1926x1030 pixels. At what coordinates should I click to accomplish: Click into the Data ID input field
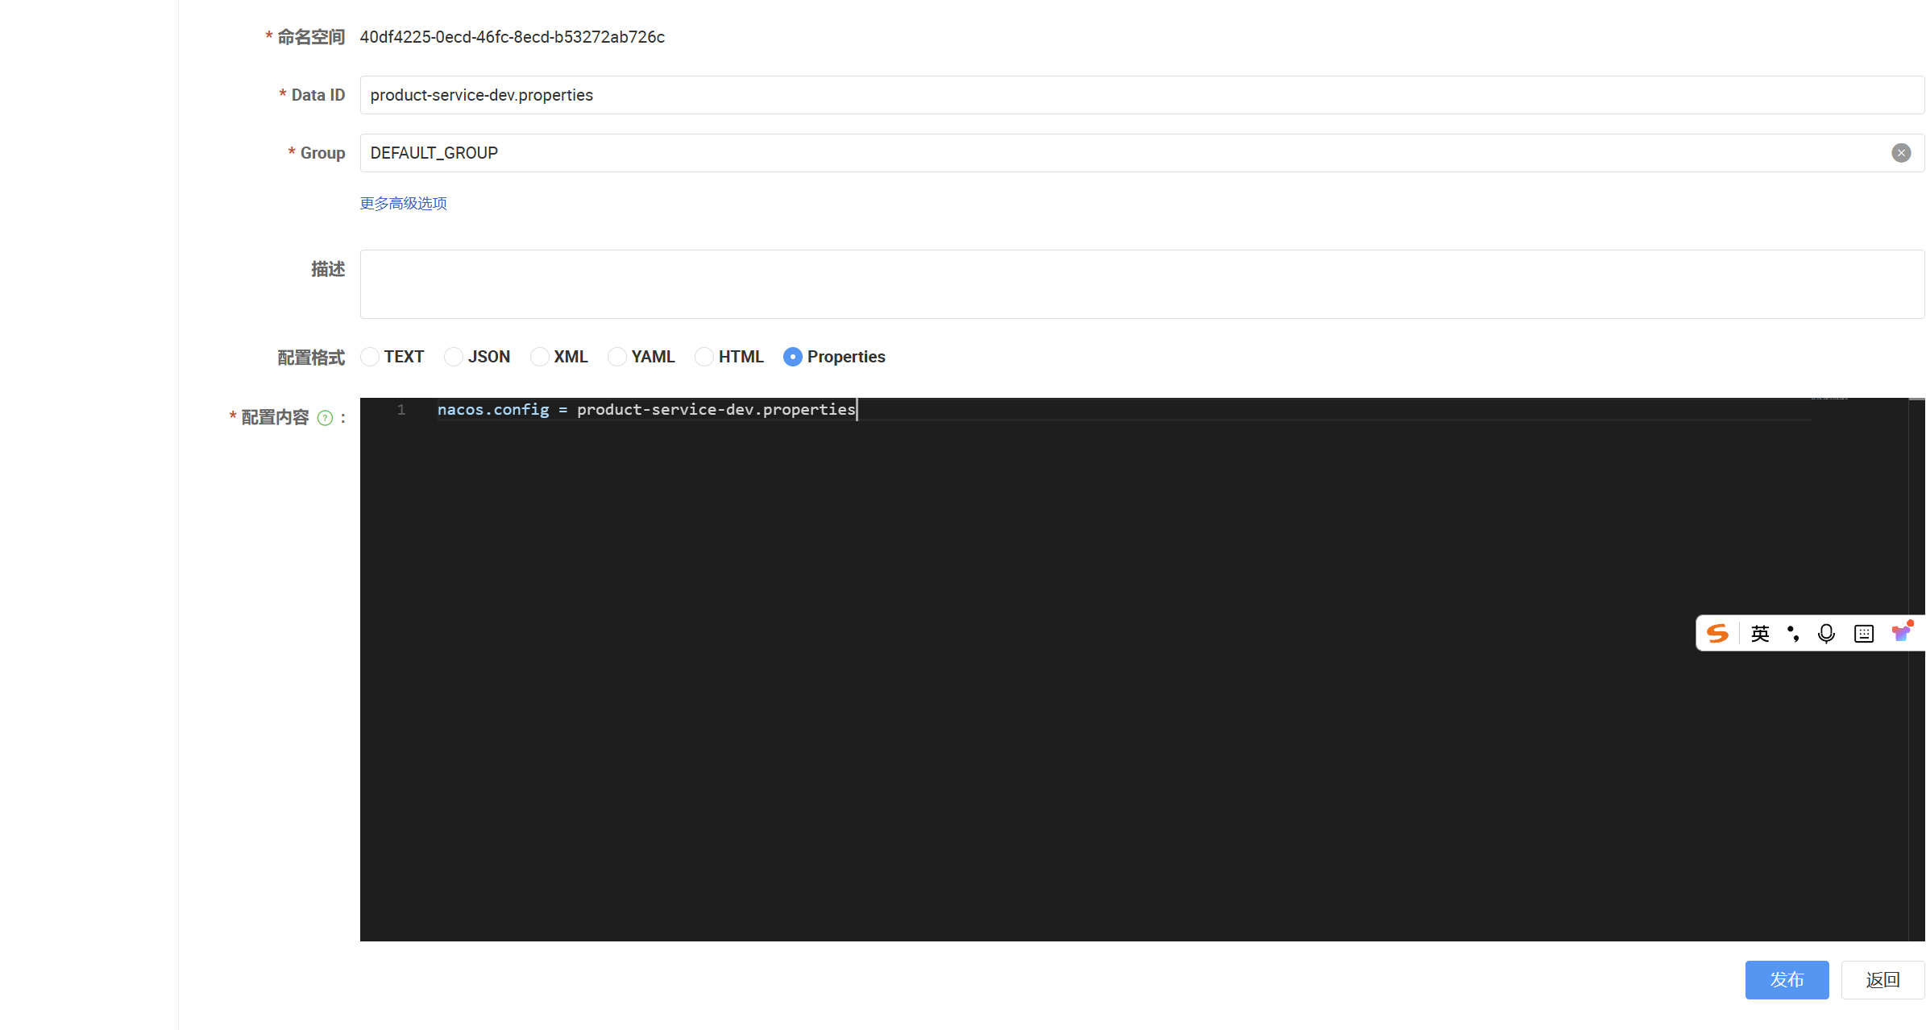click(x=1128, y=95)
